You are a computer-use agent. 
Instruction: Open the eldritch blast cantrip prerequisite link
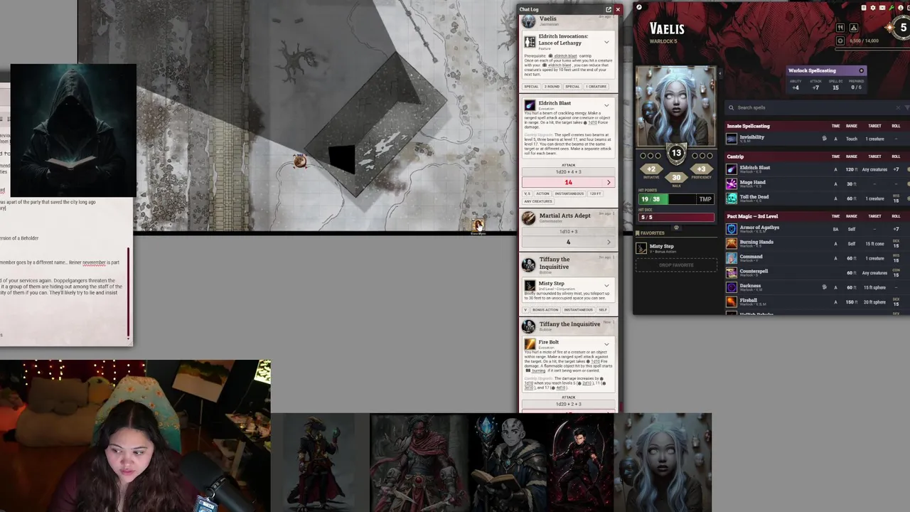tap(565, 55)
